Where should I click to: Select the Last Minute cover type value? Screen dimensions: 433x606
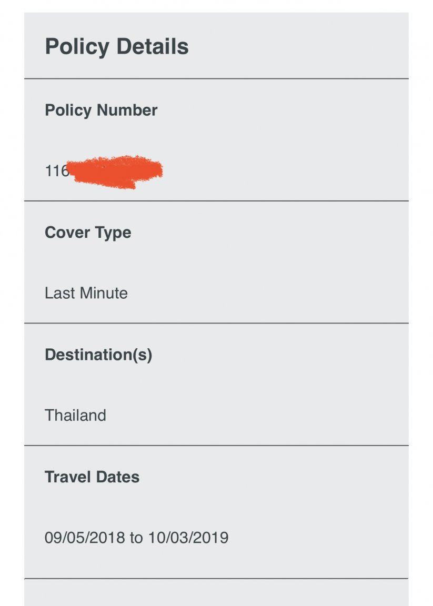86,293
